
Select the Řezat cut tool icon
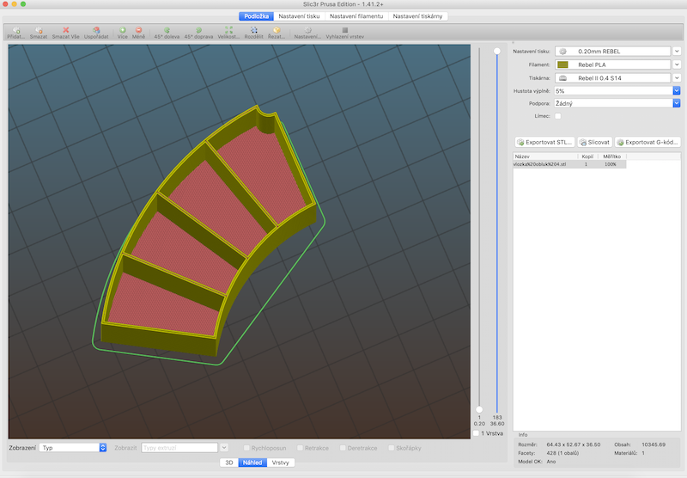(276, 30)
